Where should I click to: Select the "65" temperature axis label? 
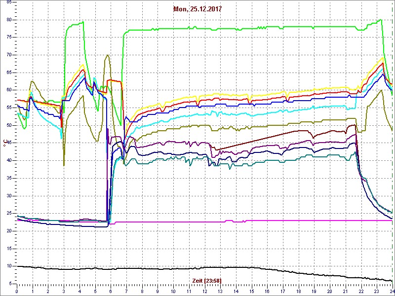(x=8, y=73)
